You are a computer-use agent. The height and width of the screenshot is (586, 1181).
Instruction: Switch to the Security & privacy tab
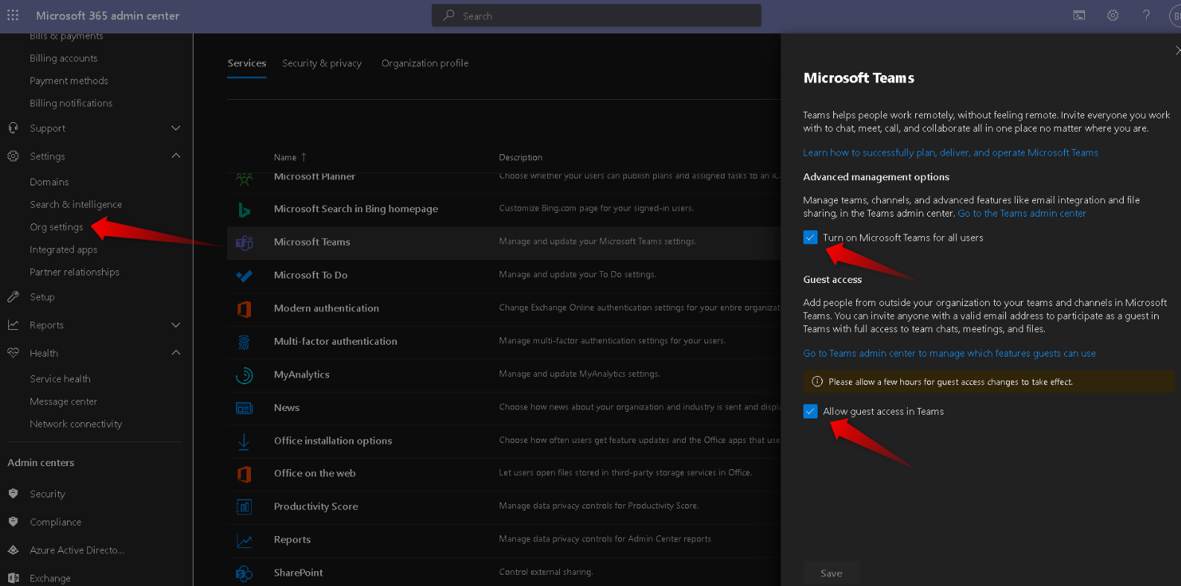pyautogui.click(x=322, y=63)
